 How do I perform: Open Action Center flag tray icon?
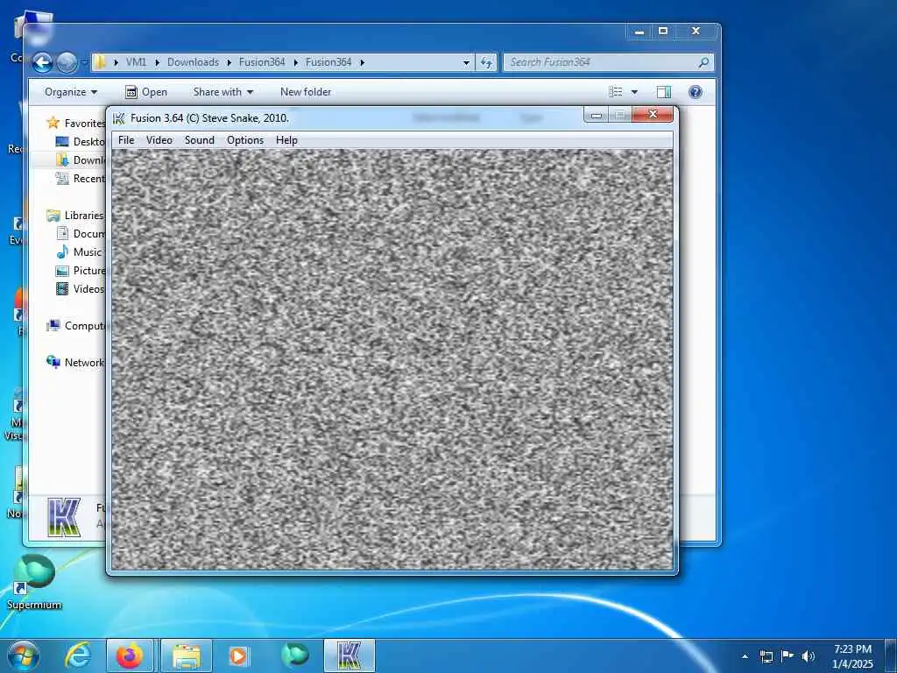pos(788,656)
